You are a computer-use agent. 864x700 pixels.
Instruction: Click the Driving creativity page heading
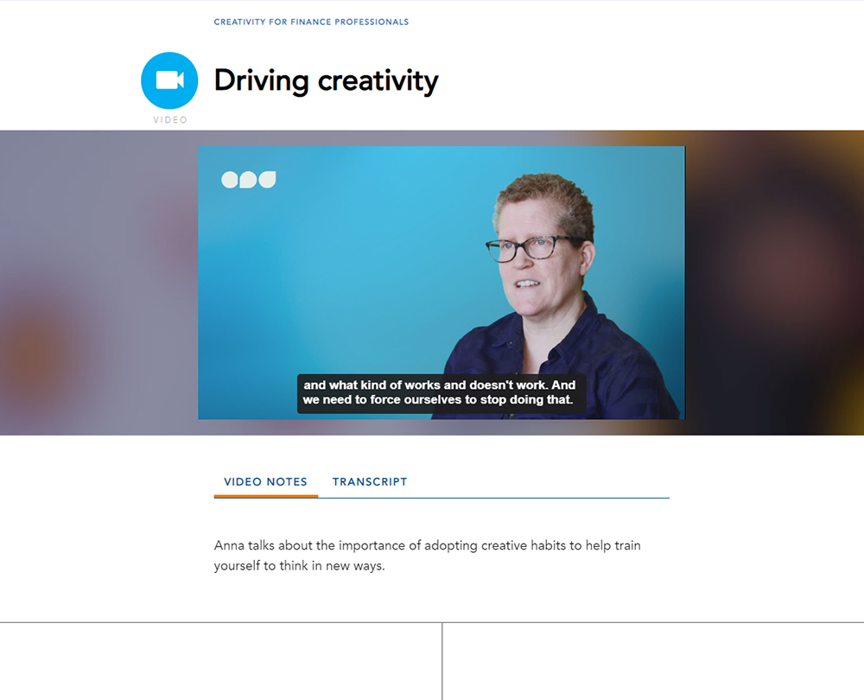pyautogui.click(x=327, y=81)
